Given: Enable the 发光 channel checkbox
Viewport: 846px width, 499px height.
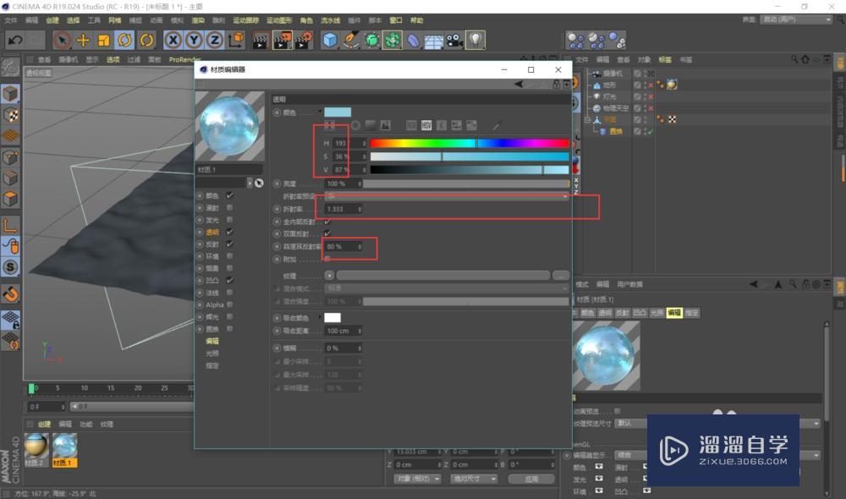Looking at the screenshot, I should 230,220.
